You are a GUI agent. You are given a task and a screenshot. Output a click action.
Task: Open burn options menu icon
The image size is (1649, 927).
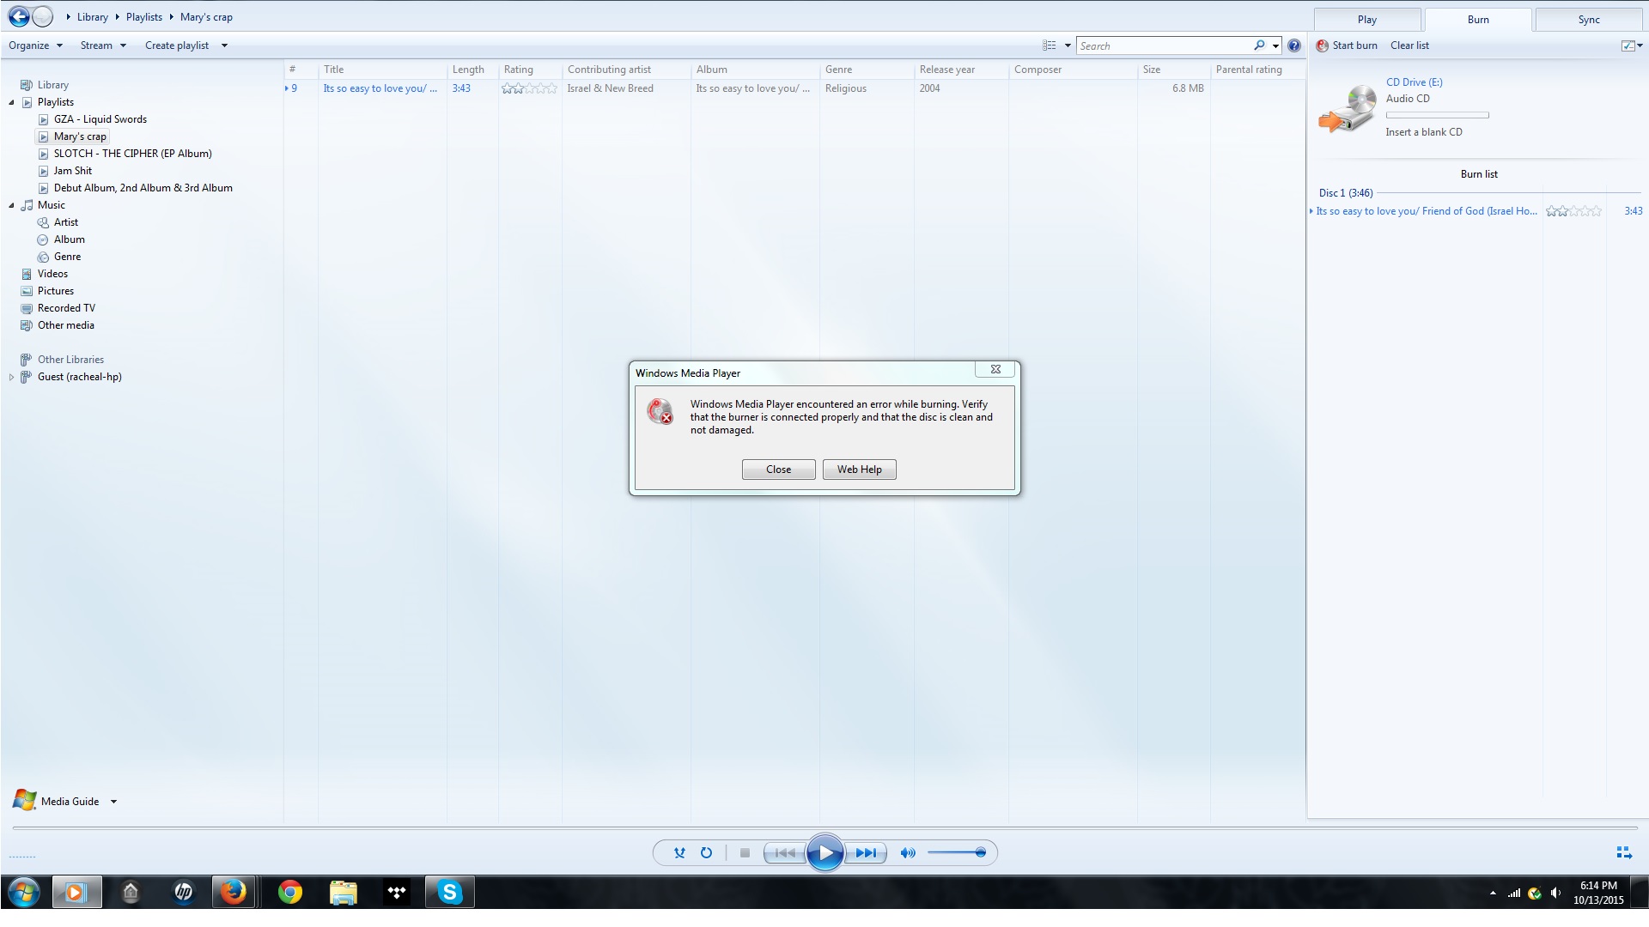pyautogui.click(x=1631, y=45)
